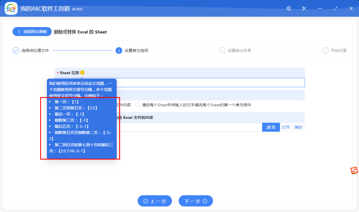The height and width of the screenshot is (212, 359).
Task: Click the Sheet range input field
Action: pos(209,82)
